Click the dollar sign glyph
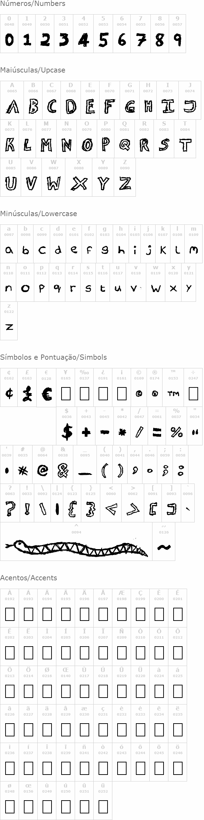The image size is (204, 820). [x=67, y=432]
